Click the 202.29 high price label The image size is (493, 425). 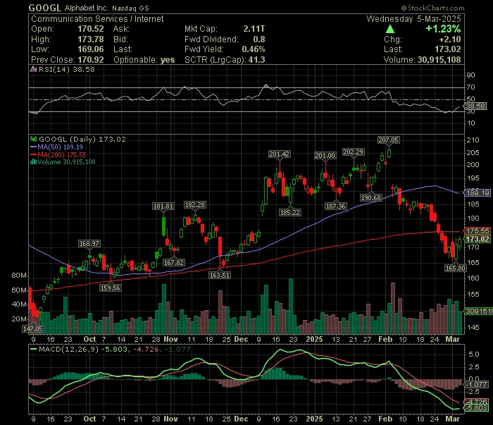(x=353, y=152)
